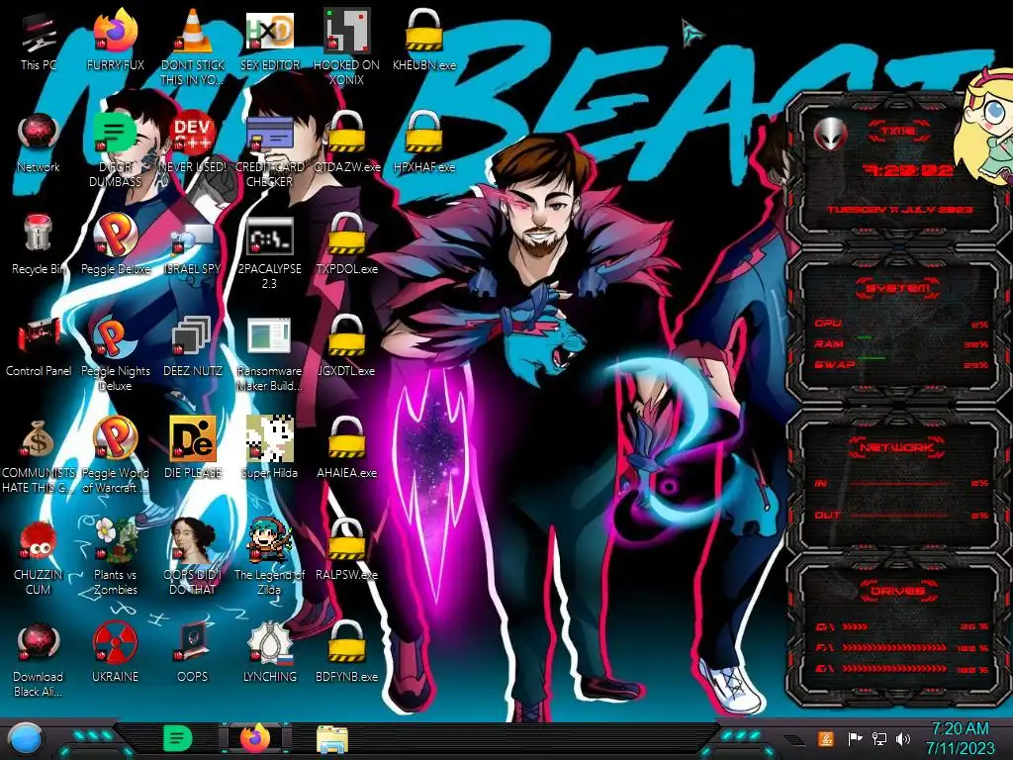Image resolution: width=1013 pixels, height=760 pixels.
Task: Open the Network desktop icon
Action: 39,142
